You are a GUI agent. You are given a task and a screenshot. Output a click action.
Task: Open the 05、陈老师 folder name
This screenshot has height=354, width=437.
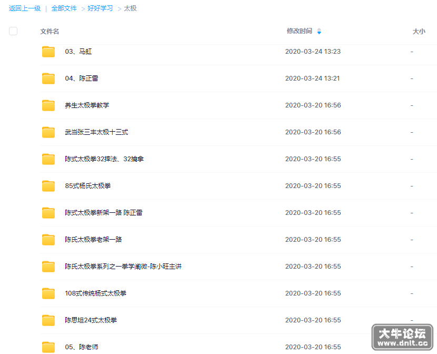coord(82,347)
